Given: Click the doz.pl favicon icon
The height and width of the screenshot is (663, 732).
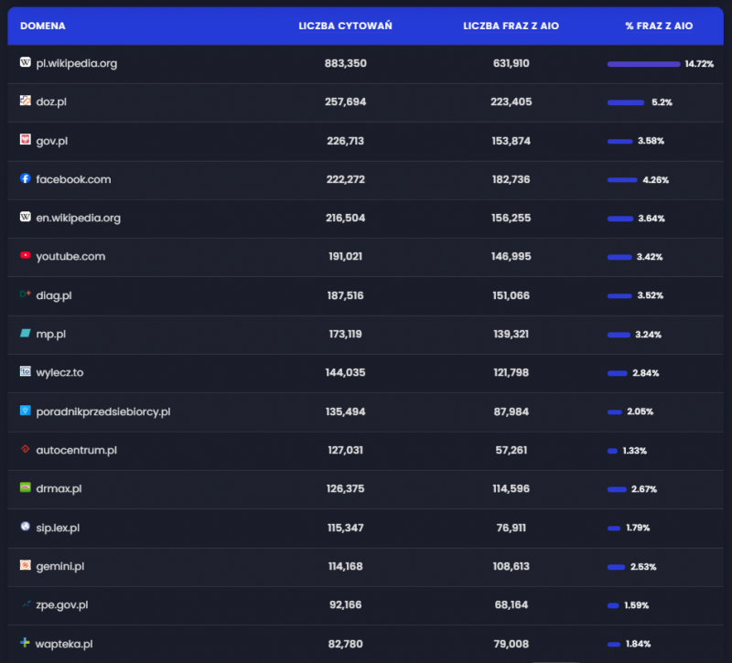Looking at the screenshot, I should point(26,102).
